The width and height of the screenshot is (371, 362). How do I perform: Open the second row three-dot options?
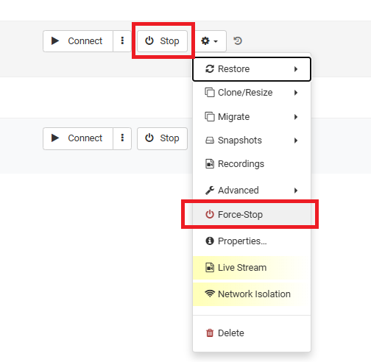click(122, 138)
